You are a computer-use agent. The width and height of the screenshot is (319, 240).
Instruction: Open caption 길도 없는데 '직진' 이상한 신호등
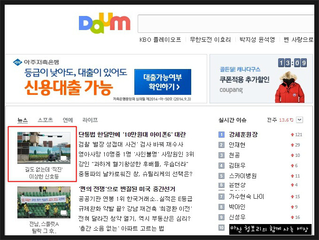click(44, 173)
